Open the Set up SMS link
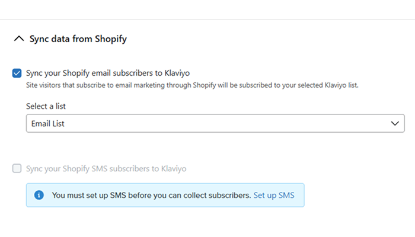The width and height of the screenshot is (415, 237). coord(274,195)
